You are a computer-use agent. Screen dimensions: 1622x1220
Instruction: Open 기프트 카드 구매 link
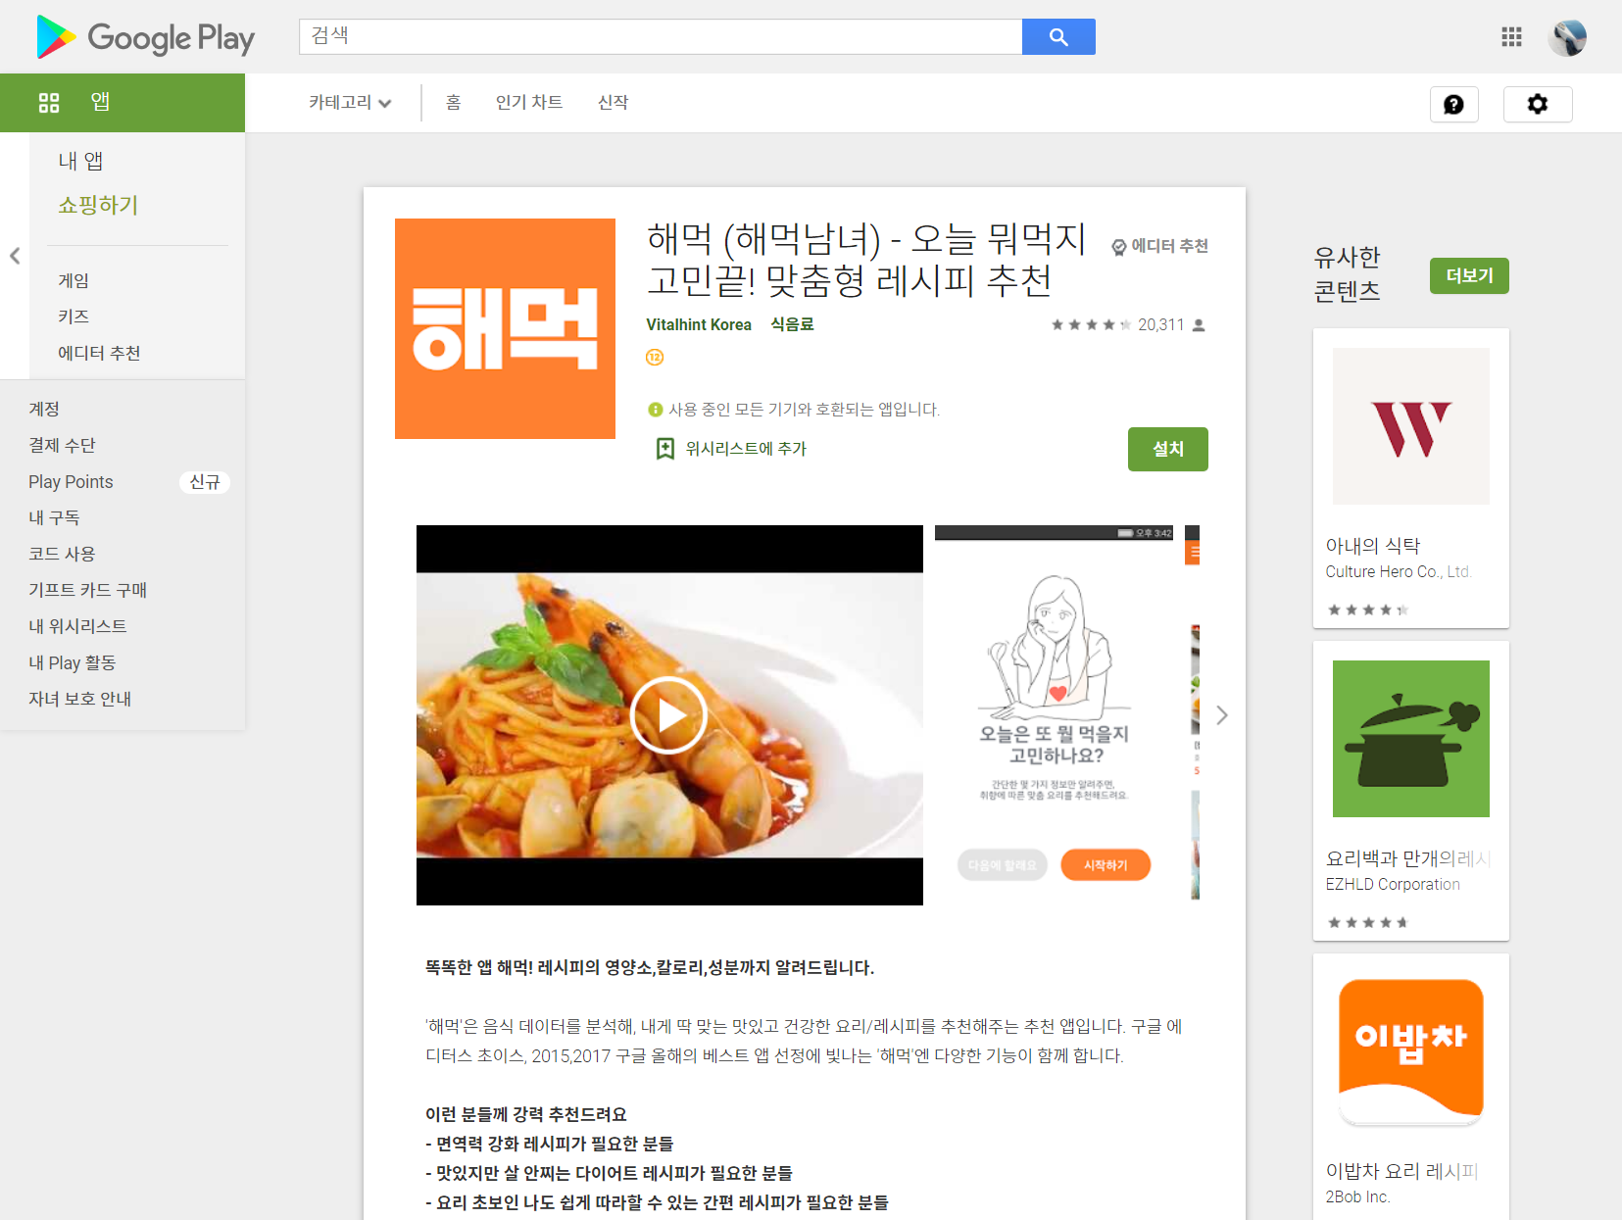click(x=87, y=591)
